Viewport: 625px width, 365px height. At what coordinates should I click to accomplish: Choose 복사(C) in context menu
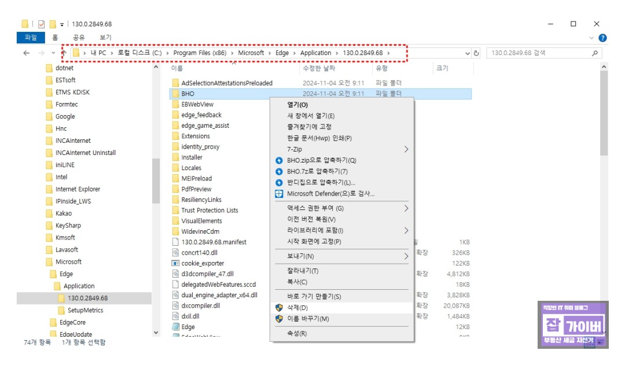pyautogui.click(x=342, y=282)
